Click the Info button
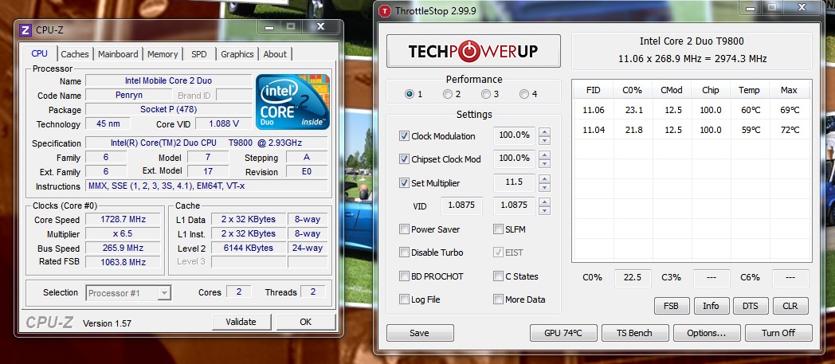This screenshot has height=364, width=835. [x=711, y=306]
